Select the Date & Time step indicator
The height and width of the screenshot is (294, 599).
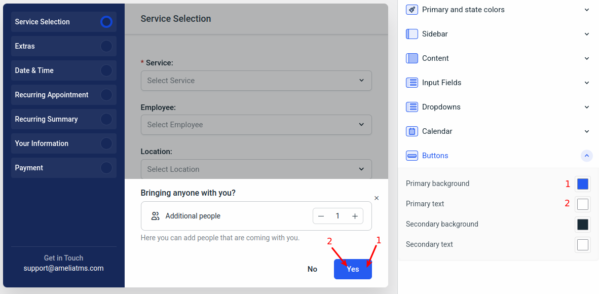[x=106, y=70]
